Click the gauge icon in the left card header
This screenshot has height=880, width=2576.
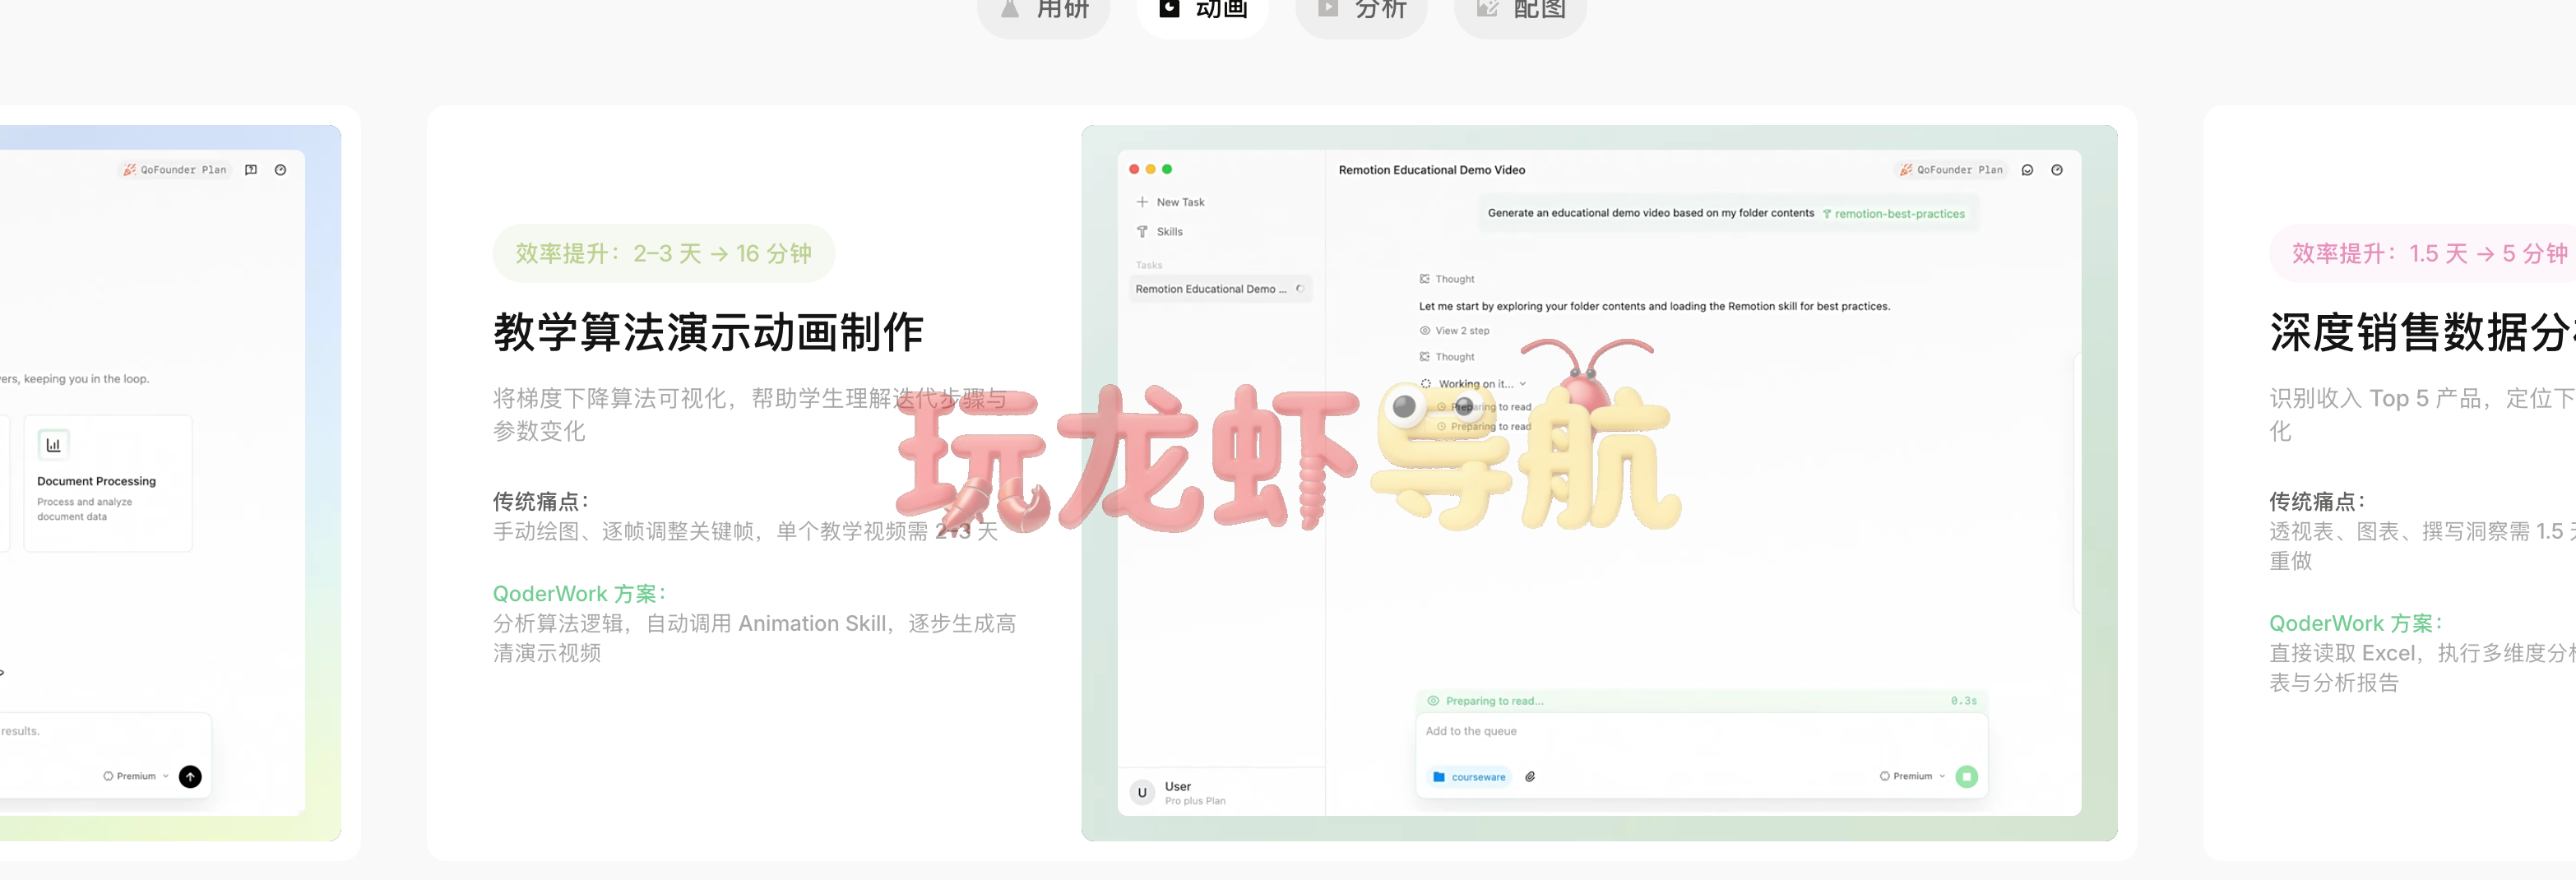[281, 170]
